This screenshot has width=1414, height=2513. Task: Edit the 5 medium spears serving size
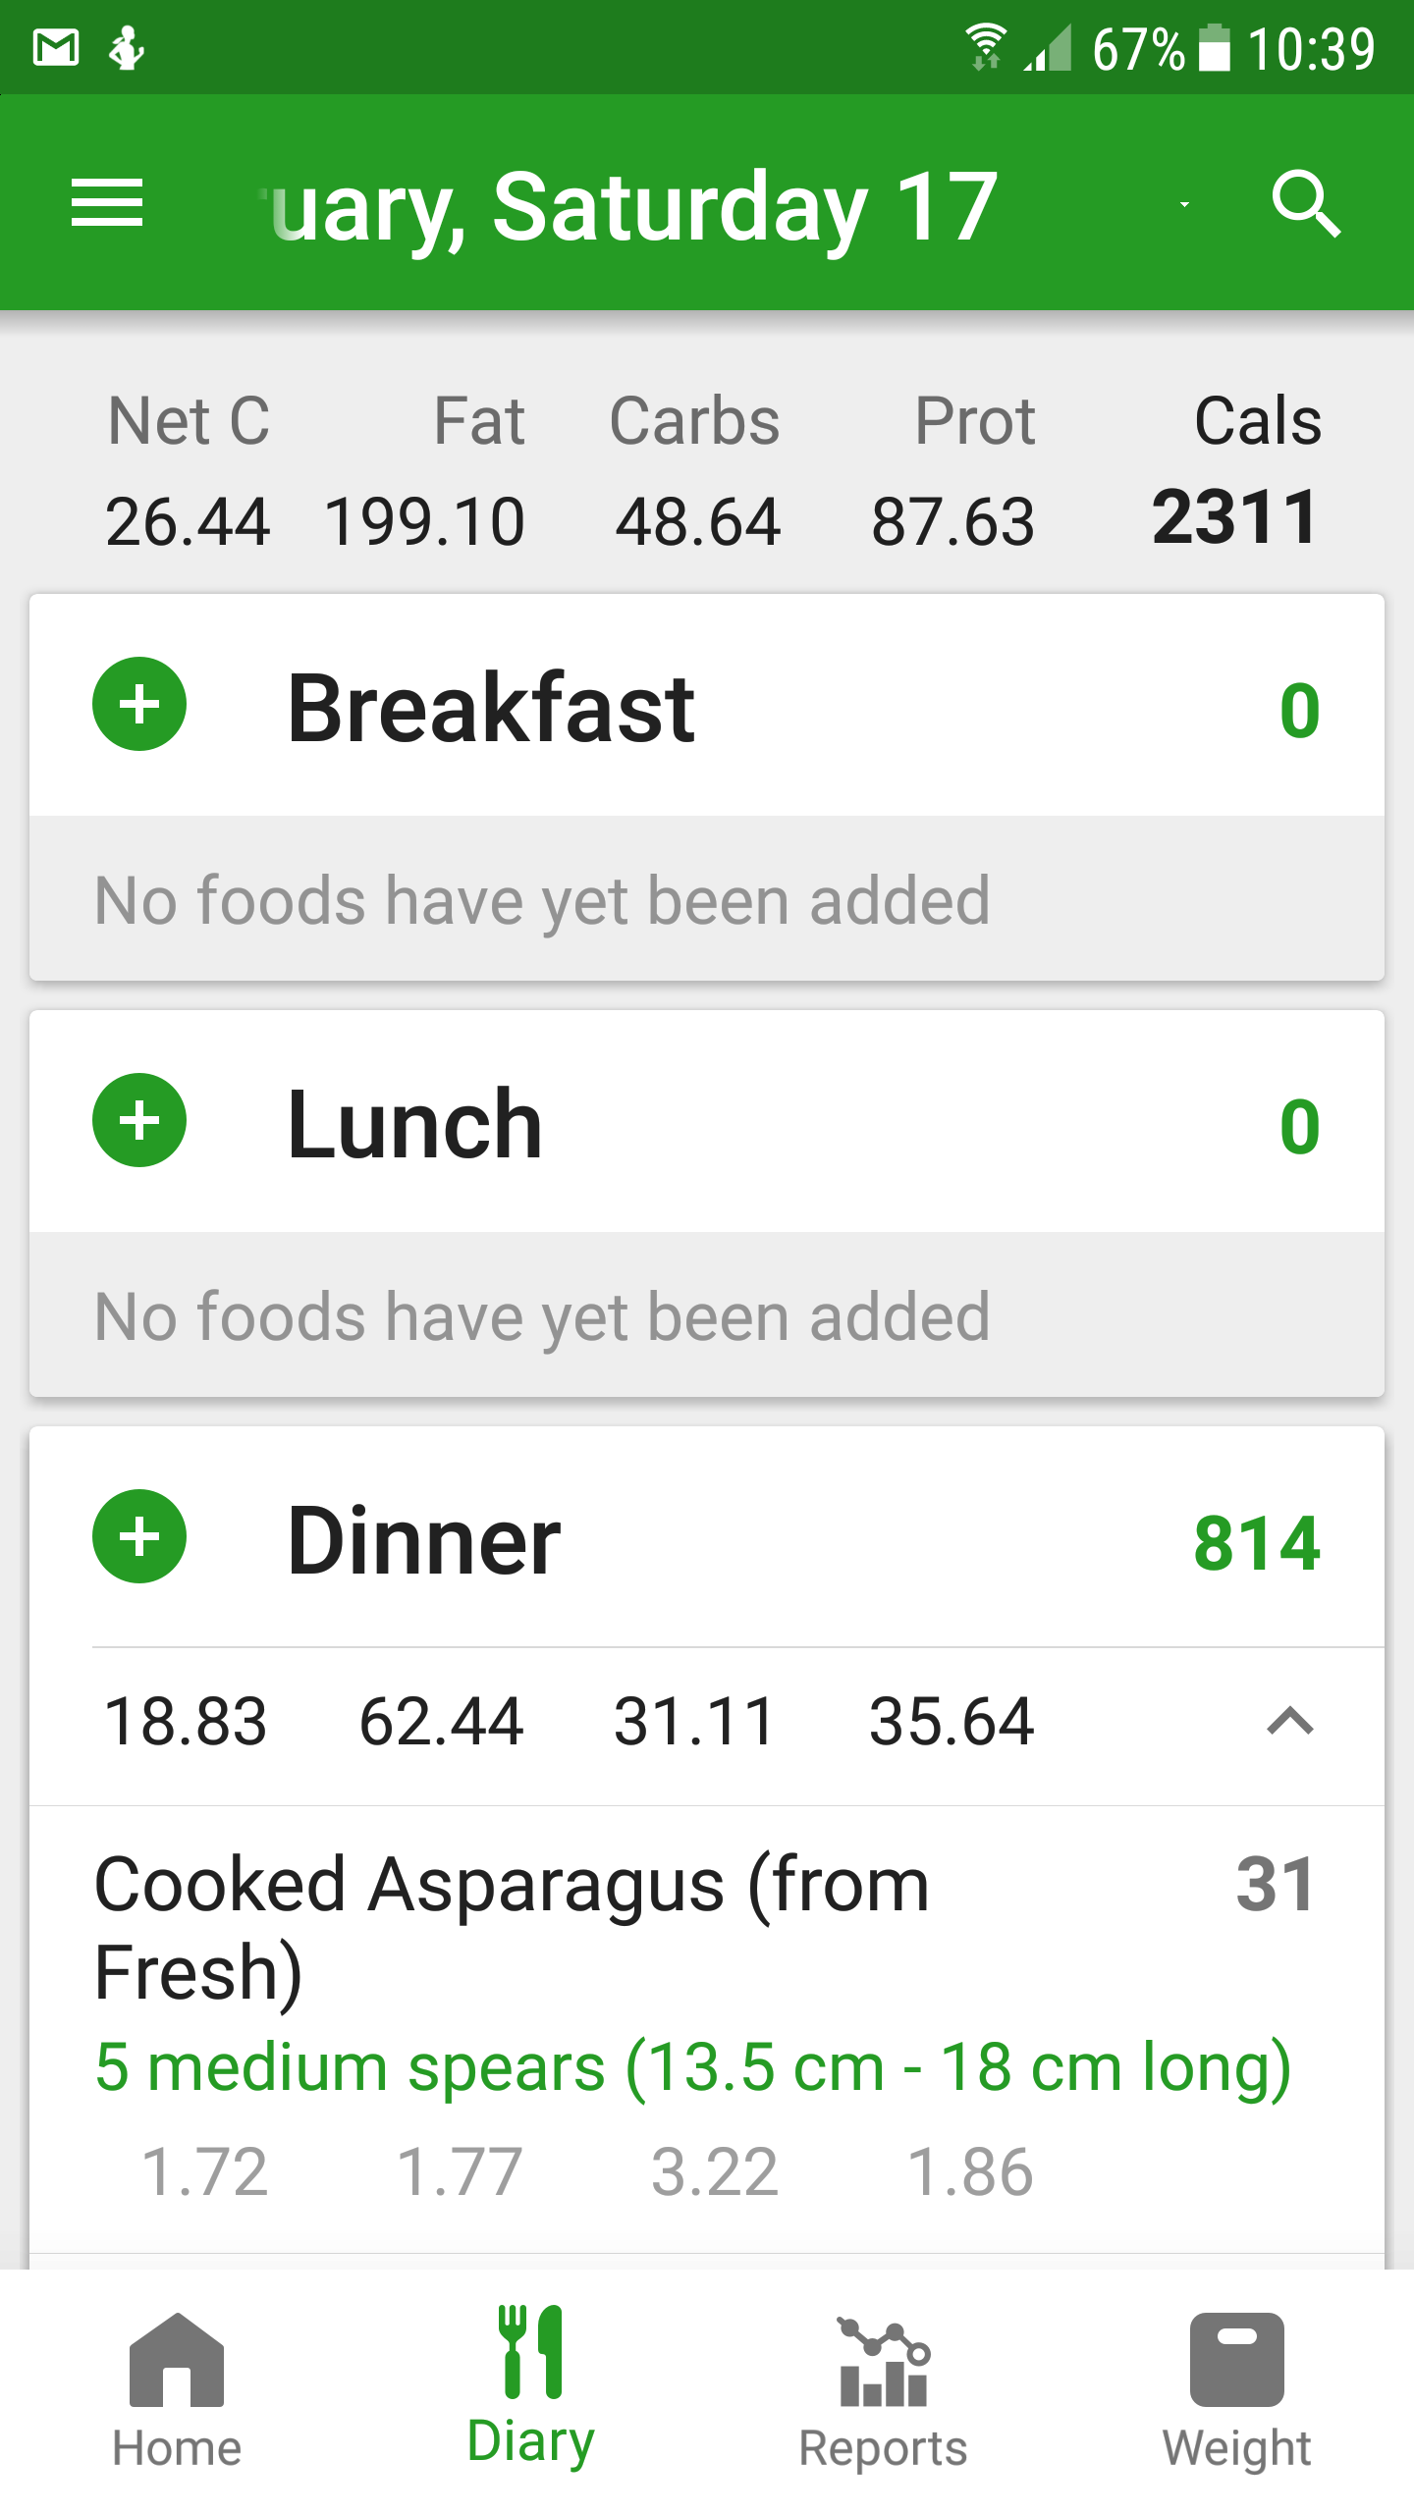click(x=692, y=2065)
